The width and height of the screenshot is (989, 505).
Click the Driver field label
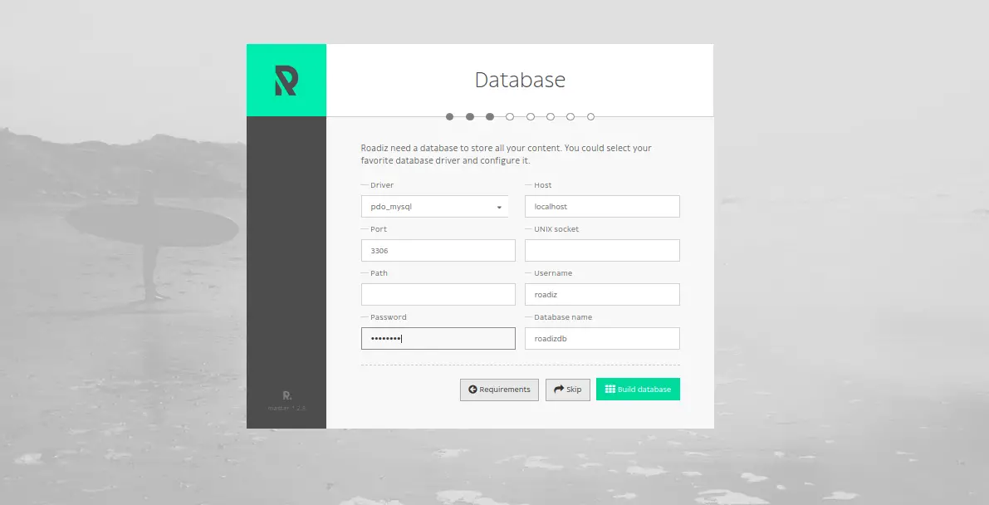click(x=382, y=185)
